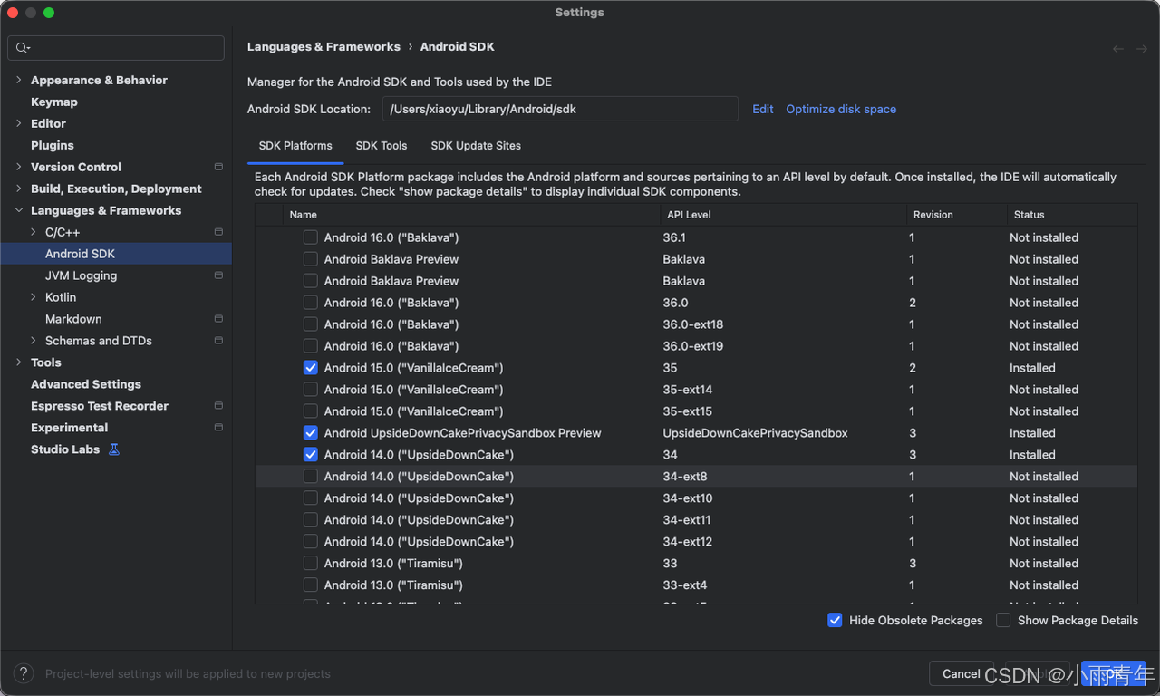Screen dimensions: 1160x696
Task: Expand the Kotlin settings node
Action: coord(34,297)
